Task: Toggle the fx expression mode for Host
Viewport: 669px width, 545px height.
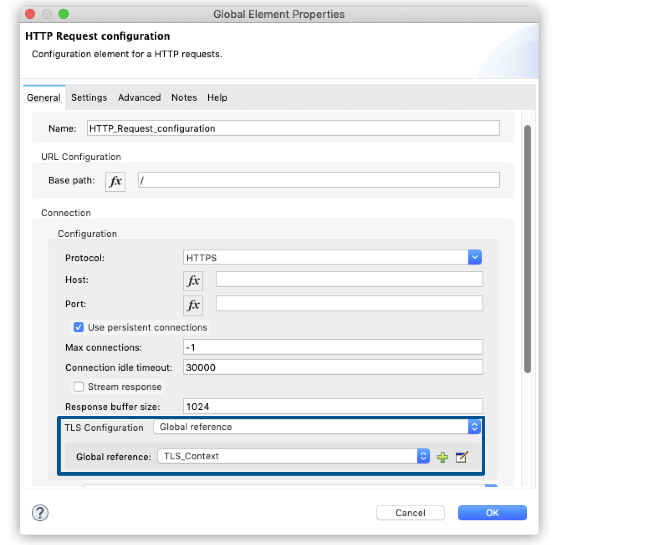Action: pos(193,280)
